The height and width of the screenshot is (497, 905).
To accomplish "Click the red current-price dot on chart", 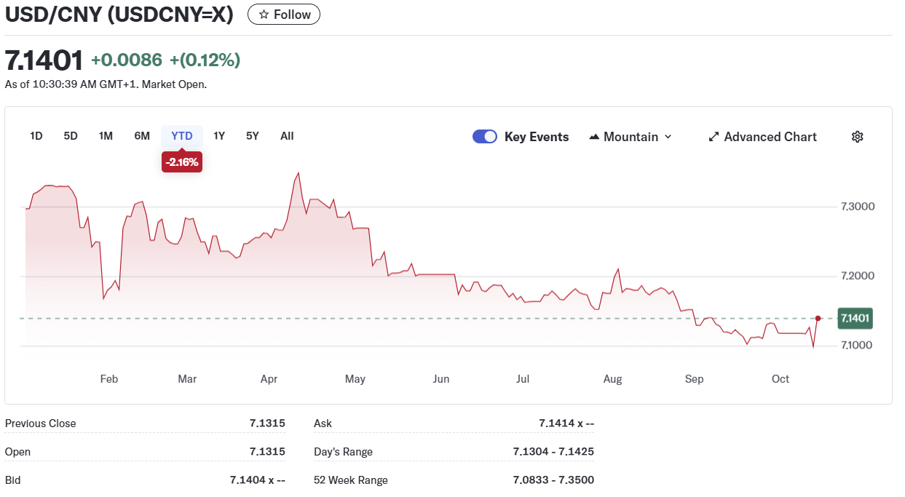I will [818, 318].
